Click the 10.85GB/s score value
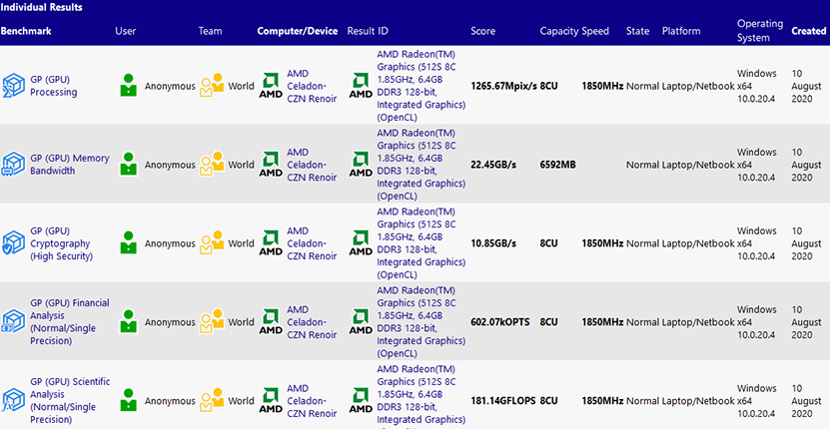The image size is (830, 429). tap(493, 243)
